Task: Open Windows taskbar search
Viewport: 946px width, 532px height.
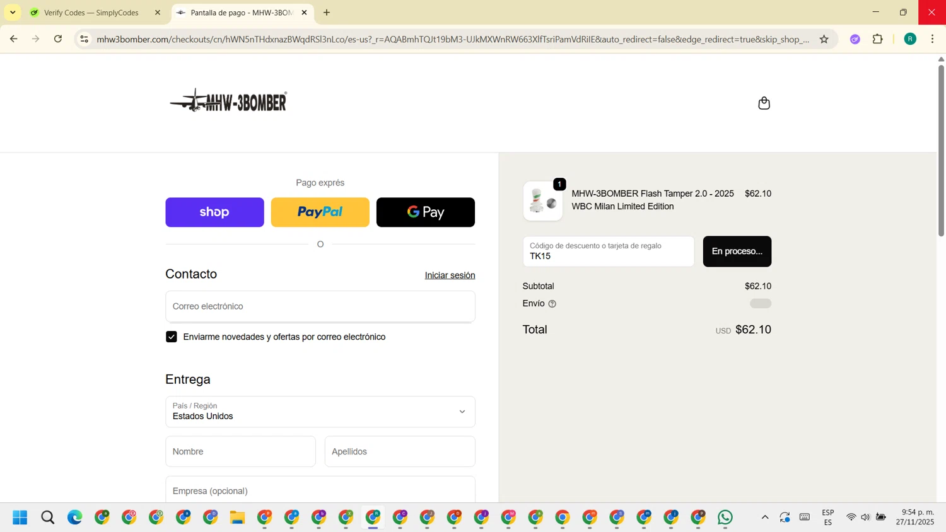Action: click(x=47, y=518)
